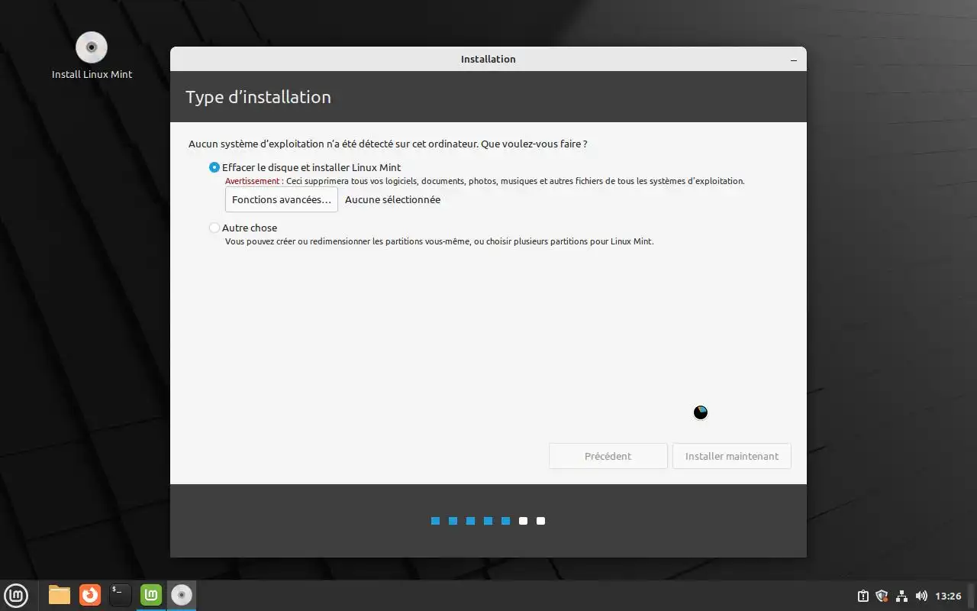Click the "Précédent" button
This screenshot has height=611, width=977.
608,456
